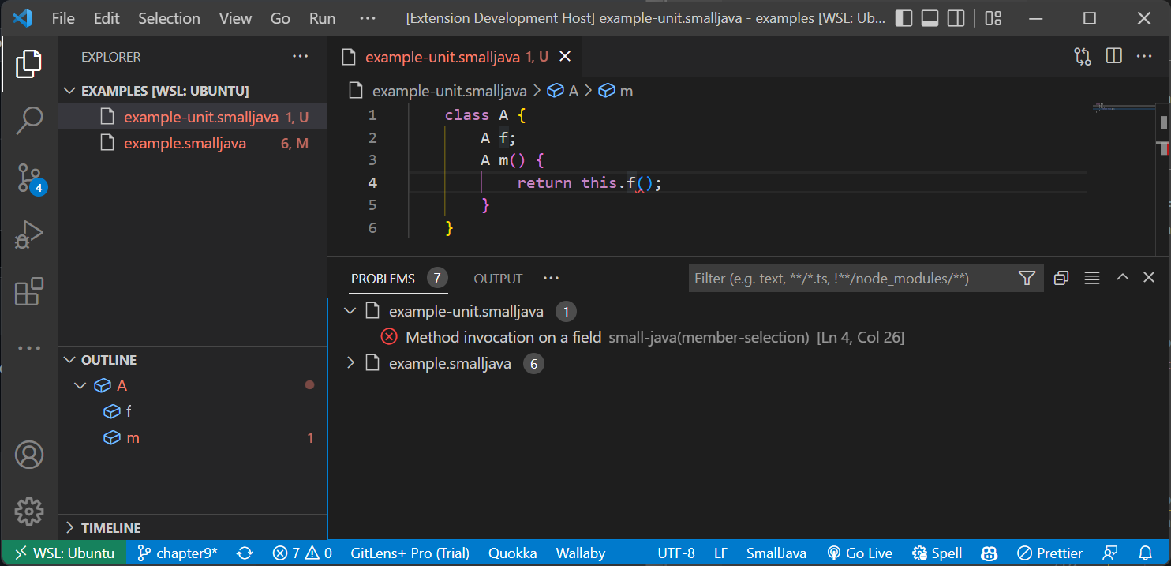Split the editor to the right
The width and height of the screenshot is (1171, 566).
coord(1113,57)
